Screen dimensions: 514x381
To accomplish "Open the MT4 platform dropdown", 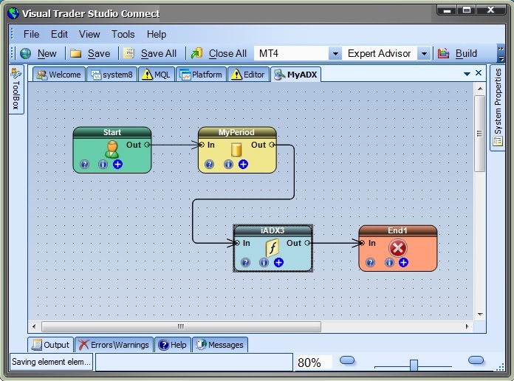I will [335, 53].
